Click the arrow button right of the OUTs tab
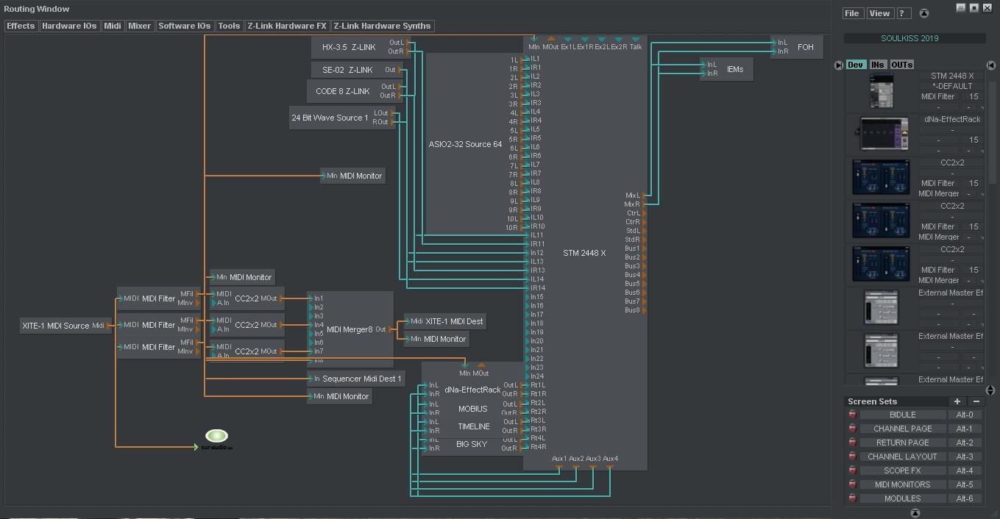The image size is (1000, 519). (990, 65)
